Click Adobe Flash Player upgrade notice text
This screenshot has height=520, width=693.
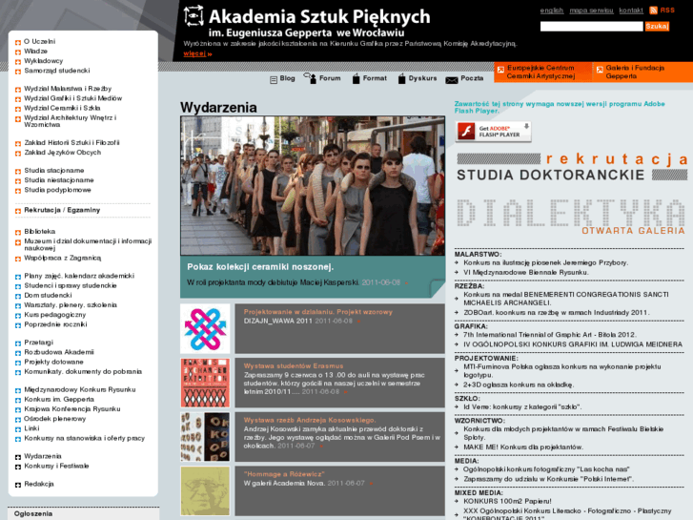coord(560,107)
